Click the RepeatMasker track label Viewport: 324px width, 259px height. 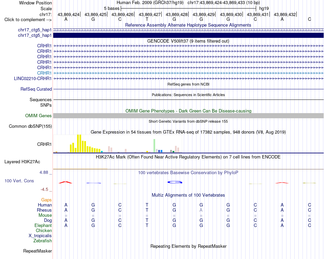(x=38, y=251)
